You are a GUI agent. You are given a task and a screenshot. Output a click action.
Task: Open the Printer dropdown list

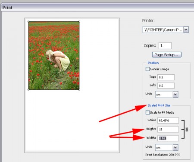tap(186, 30)
